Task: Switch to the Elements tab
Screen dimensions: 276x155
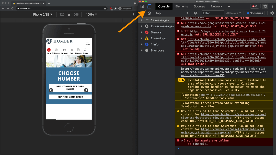Action: (181, 6)
